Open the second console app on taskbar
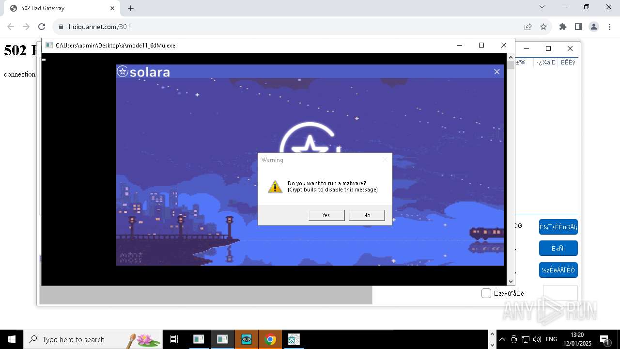620x349 pixels. (222, 339)
